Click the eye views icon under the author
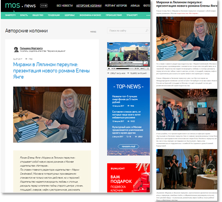222x202 pixels. pos(26,59)
